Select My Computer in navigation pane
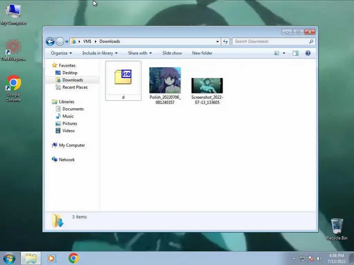354x265 pixels. 72,145
